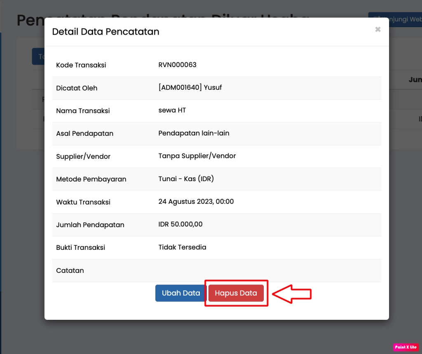Click the Pendapatan lain-lain value

pos(194,133)
